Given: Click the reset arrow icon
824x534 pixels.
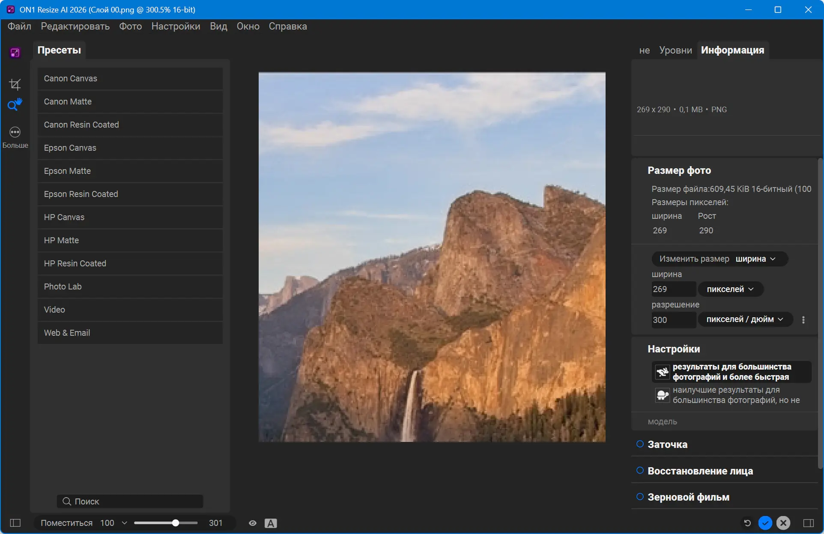Looking at the screenshot, I should coord(747,523).
